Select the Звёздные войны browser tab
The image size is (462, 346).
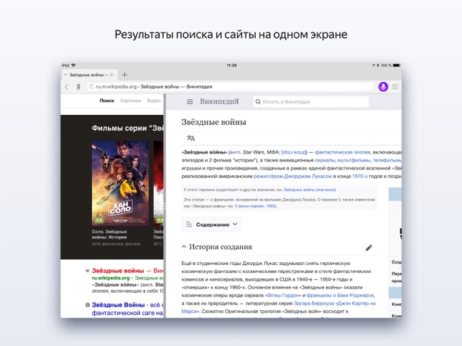click(x=90, y=75)
